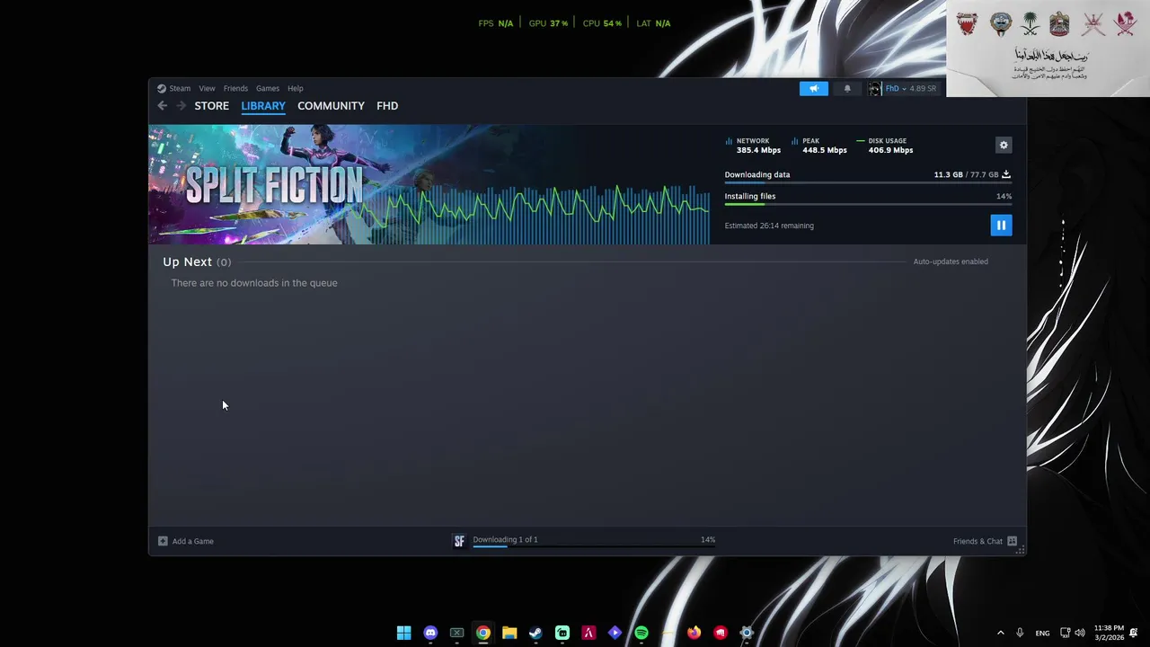Open Spotify from the taskbar
The width and height of the screenshot is (1150, 647).
click(641, 633)
